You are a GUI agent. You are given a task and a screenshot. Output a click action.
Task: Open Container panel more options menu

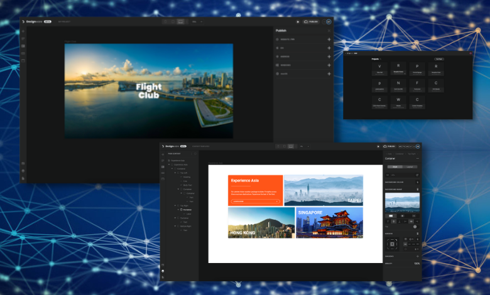[418, 159]
